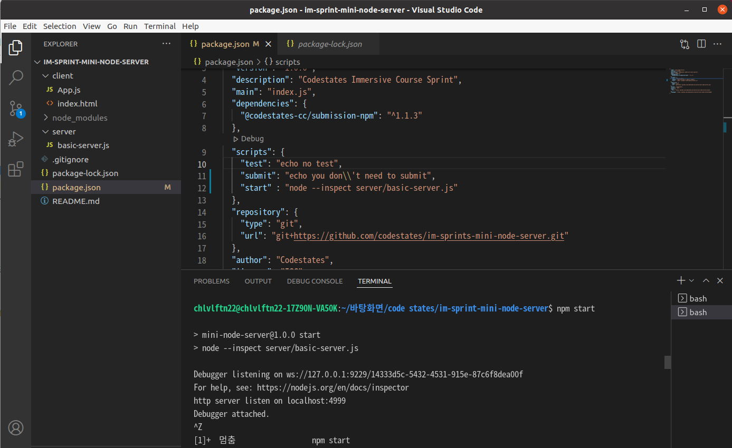Image resolution: width=732 pixels, height=448 pixels.
Task: Open the terminal launch profile dropdown
Action: (692, 280)
